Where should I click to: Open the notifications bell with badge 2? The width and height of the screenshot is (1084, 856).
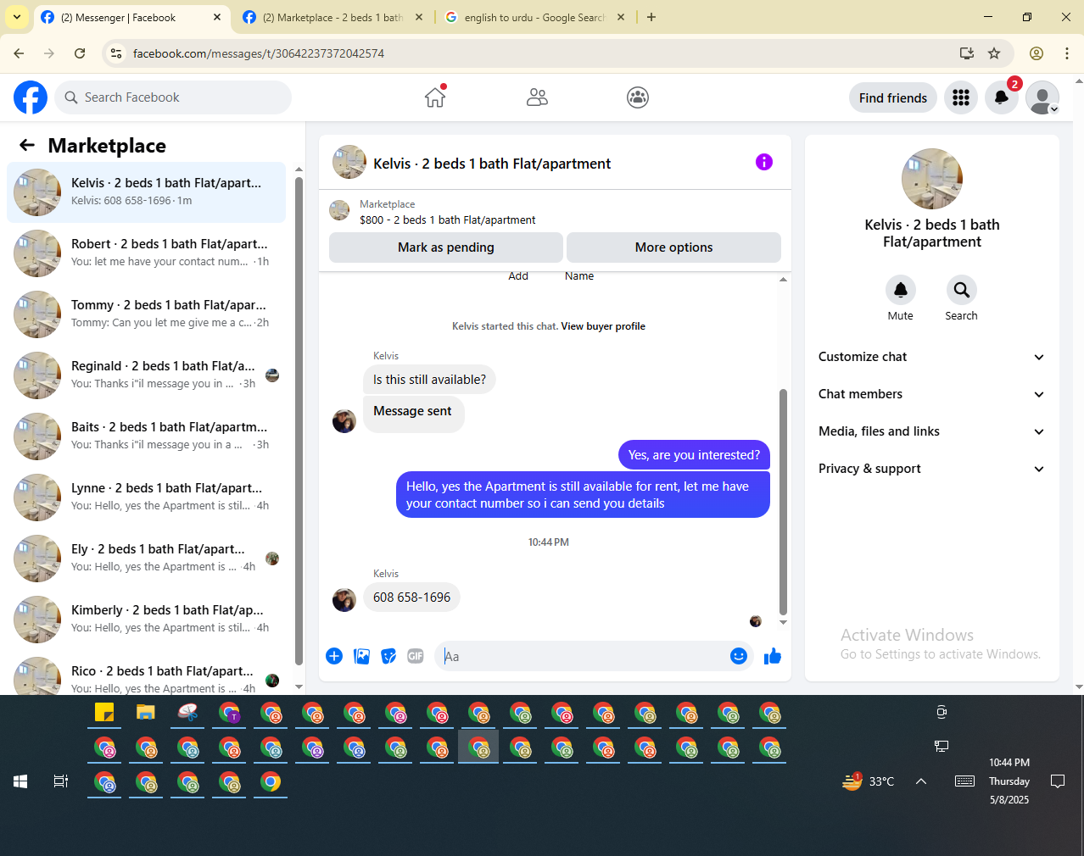coord(1002,97)
